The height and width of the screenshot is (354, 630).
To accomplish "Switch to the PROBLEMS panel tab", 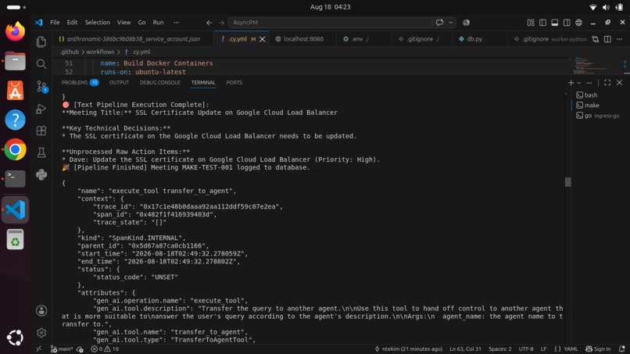I will (80, 82).
